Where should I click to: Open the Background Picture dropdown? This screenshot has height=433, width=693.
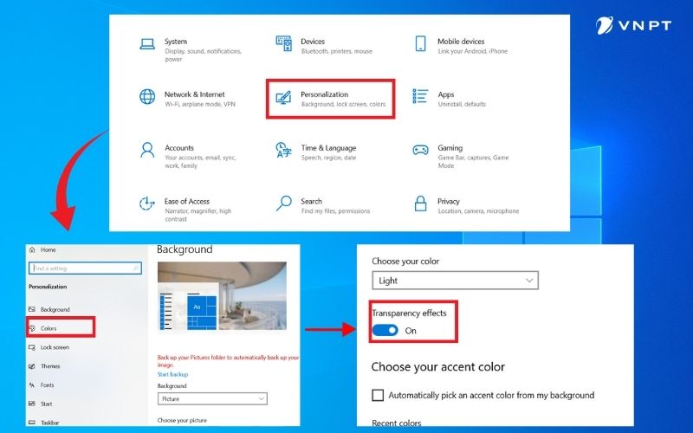(212, 398)
